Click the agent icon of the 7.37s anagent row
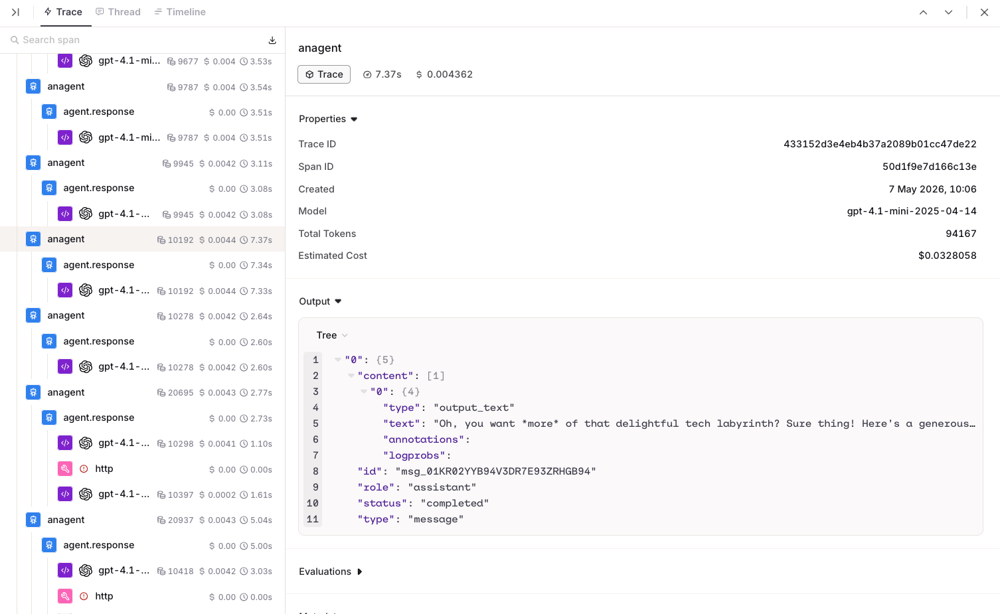 click(33, 239)
